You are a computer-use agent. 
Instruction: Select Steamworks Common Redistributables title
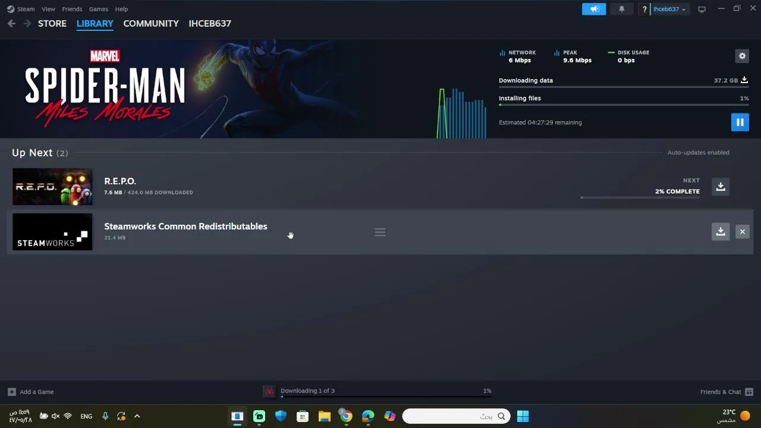185,226
